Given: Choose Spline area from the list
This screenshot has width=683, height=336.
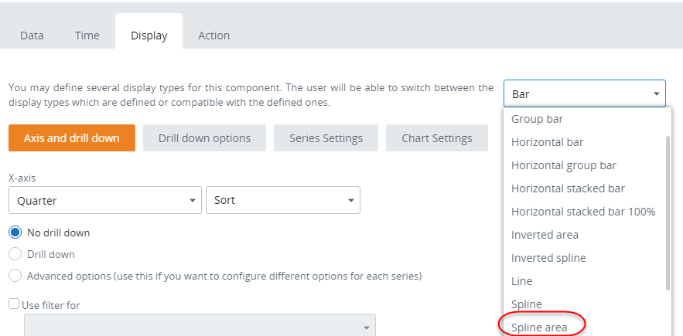Looking at the screenshot, I should pos(539,328).
